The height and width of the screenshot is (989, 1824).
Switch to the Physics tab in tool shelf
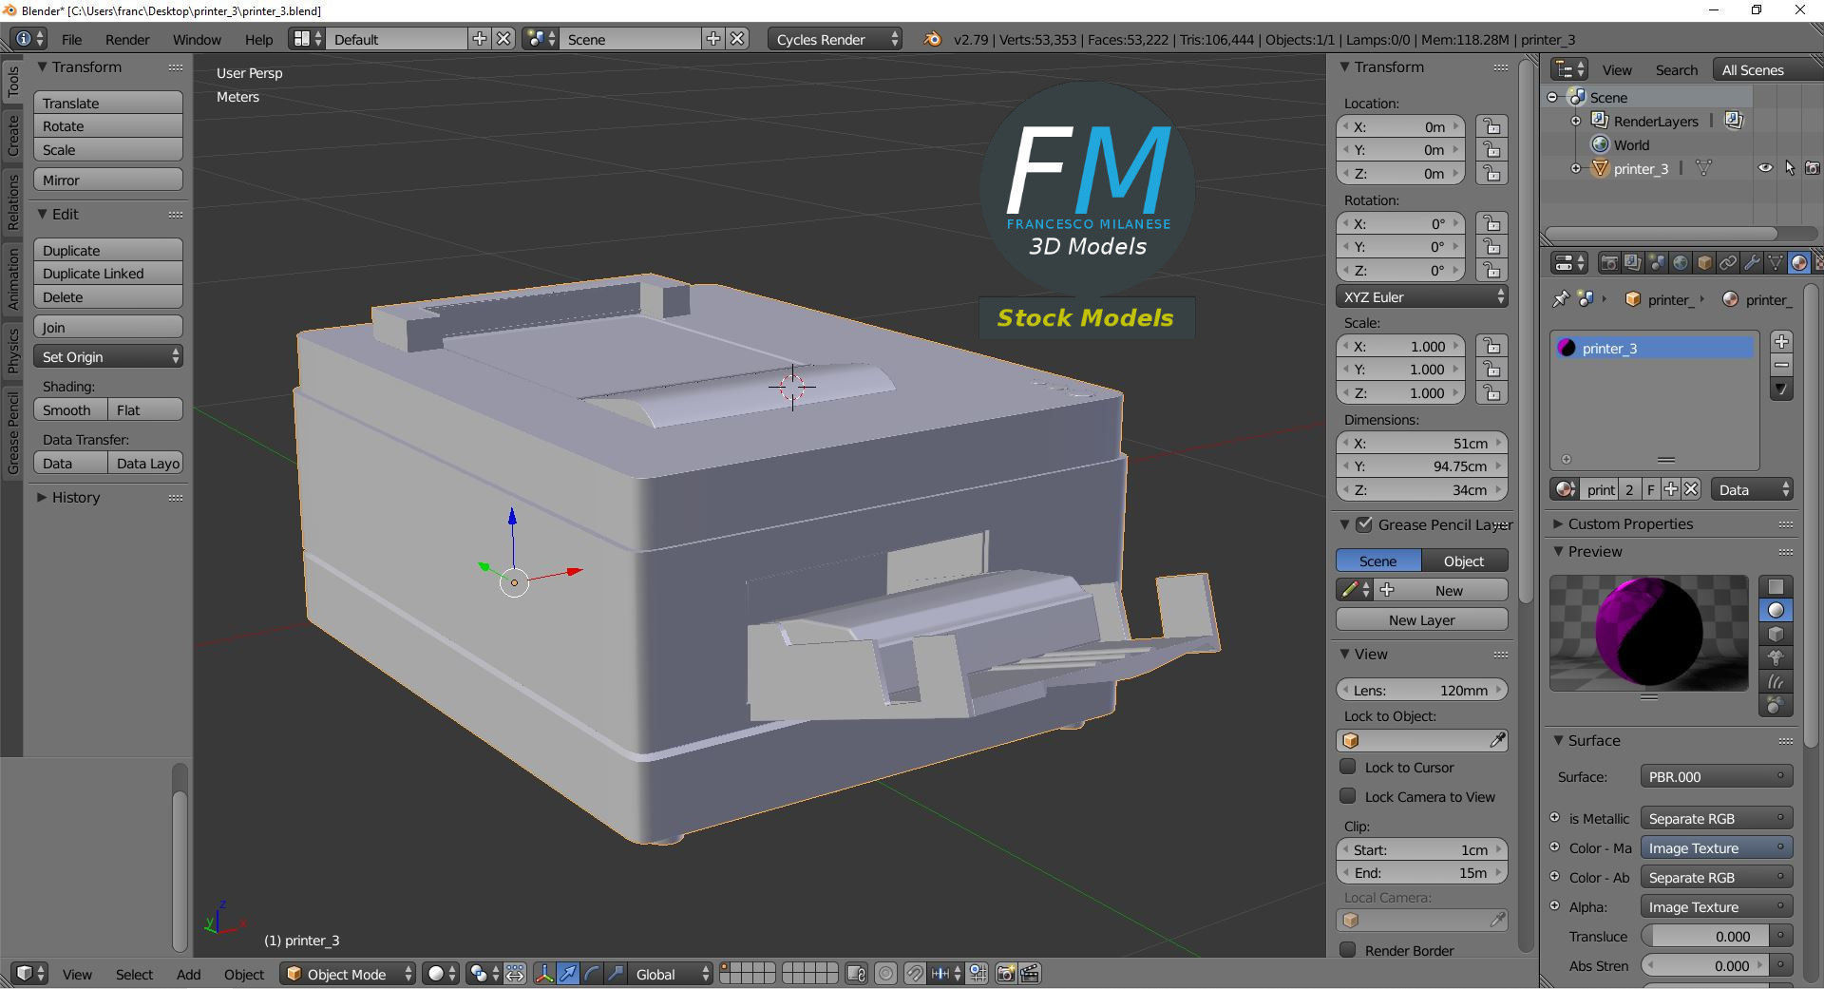coord(12,350)
